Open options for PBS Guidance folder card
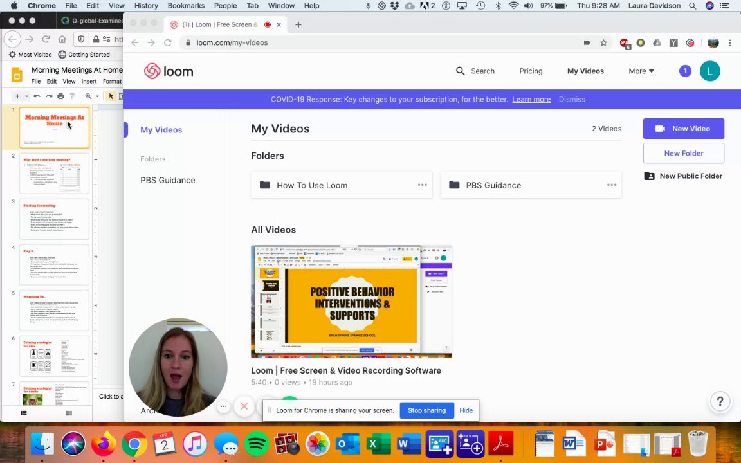 pyautogui.click(x=612, y=185)
